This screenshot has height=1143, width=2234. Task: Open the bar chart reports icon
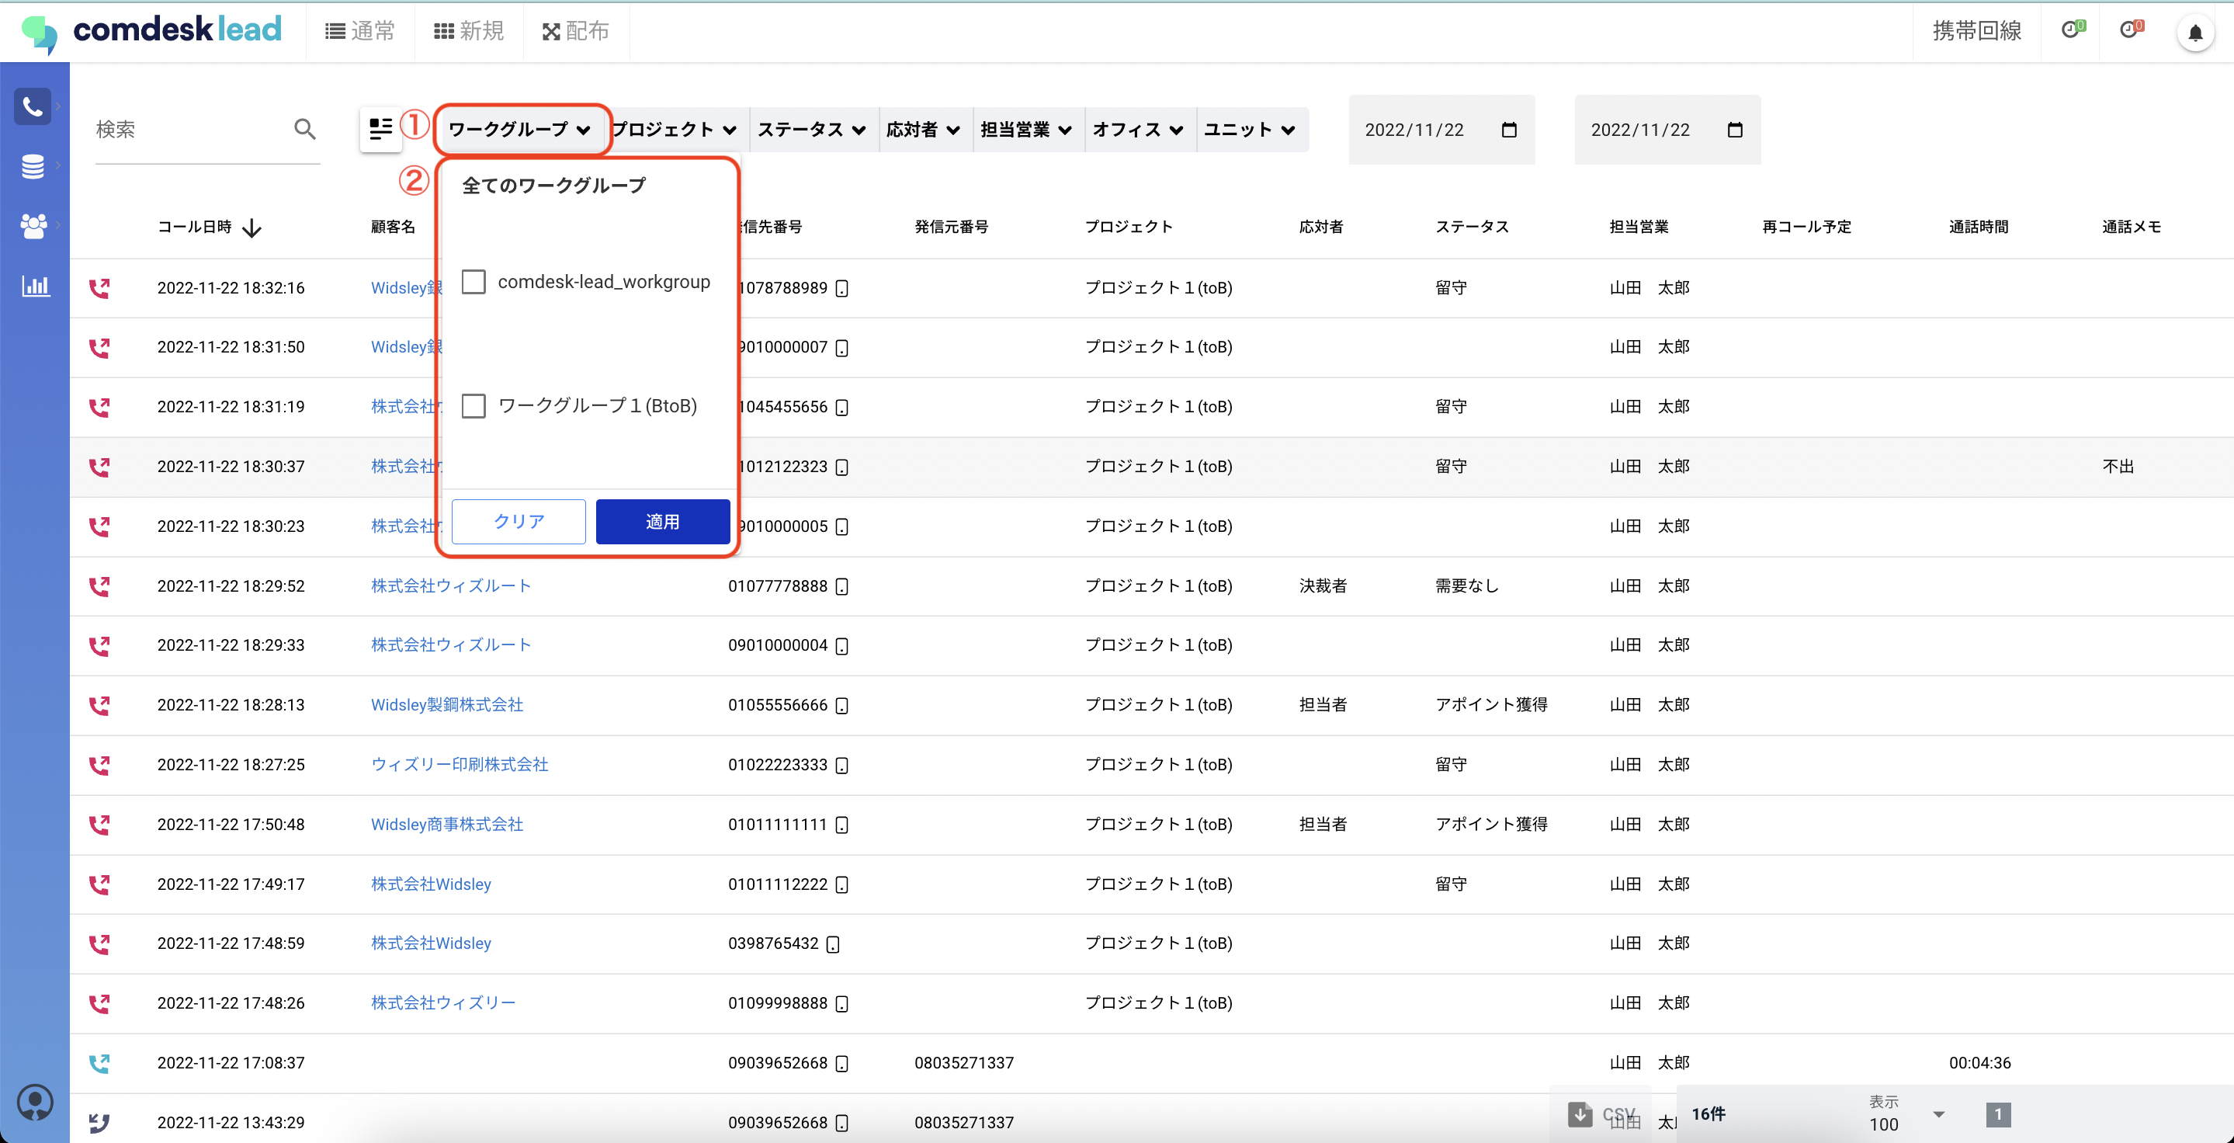tap(35, 285)
